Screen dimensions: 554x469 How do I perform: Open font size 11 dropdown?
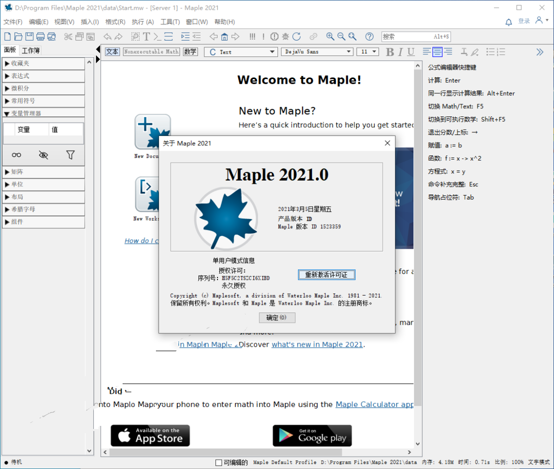(x=368, y=52)
